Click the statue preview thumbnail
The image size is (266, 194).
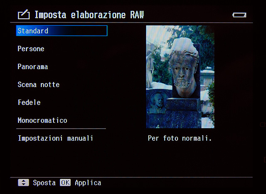(x=180, y=77)
